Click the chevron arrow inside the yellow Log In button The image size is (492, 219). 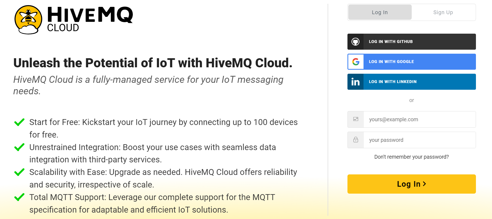click(425, 184)
